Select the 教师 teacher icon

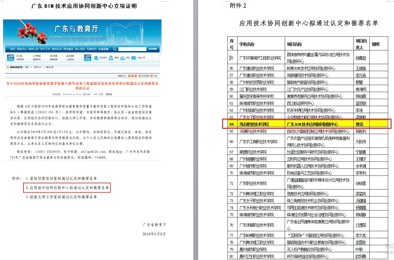pos(111,58)
